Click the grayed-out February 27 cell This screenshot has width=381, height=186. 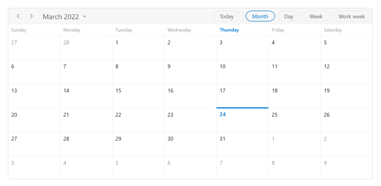(34, 47)
